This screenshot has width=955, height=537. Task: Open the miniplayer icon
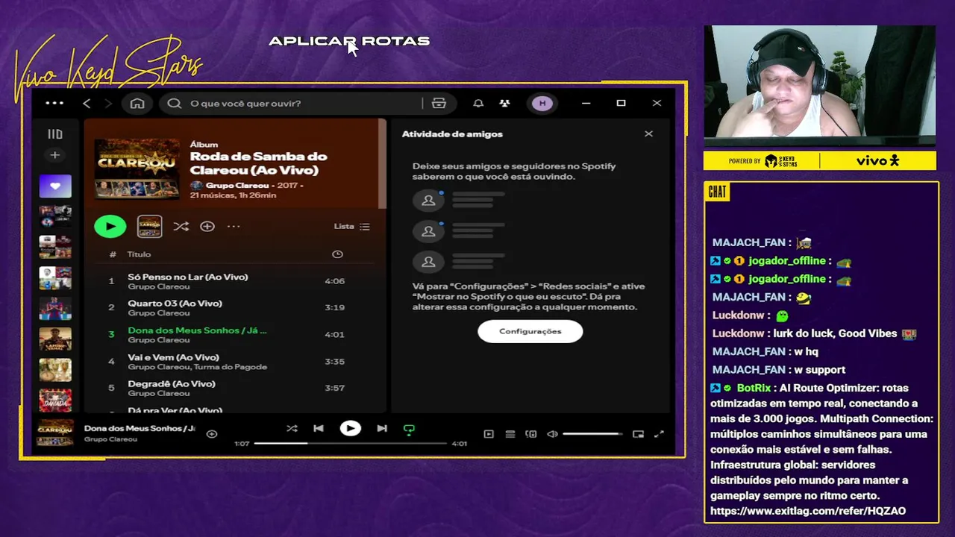point(638,434)
